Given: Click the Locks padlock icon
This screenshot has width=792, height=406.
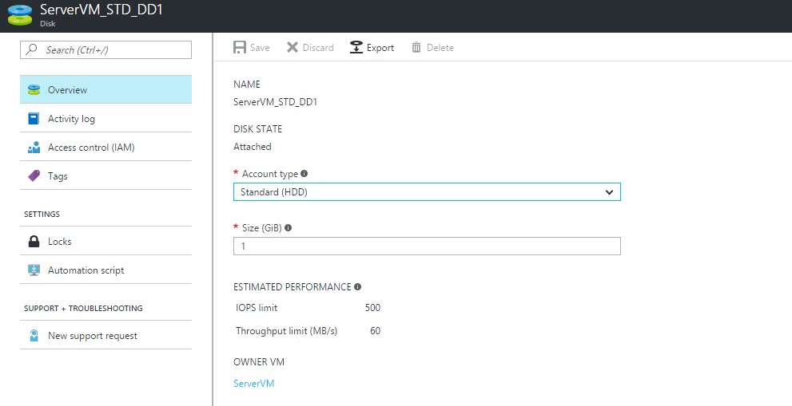Looking at the screenshot, I should 34,242.
